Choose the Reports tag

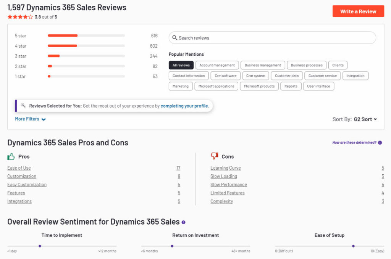(291, 86)
